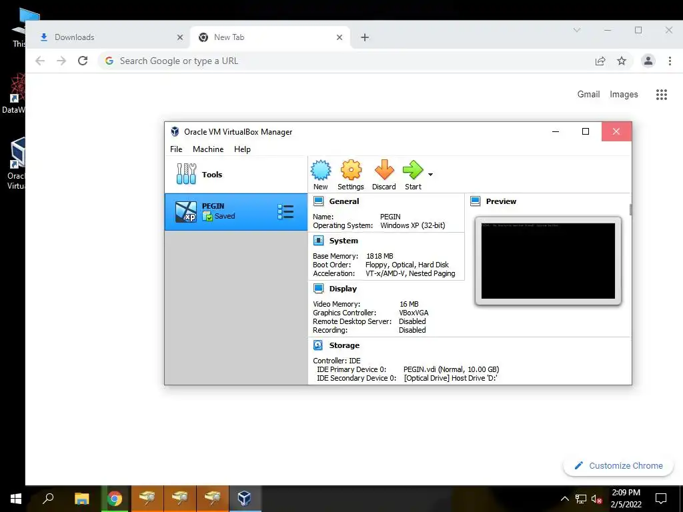683x512 pixels.
Task: Click the System section header
Action: tap(344, 241)
